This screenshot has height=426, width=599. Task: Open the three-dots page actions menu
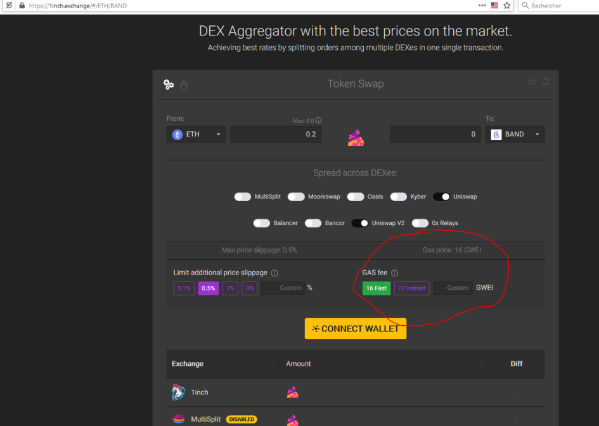click(482, 5)
